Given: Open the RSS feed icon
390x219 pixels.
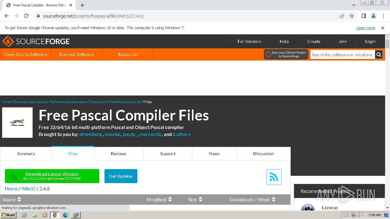Looking at the screenshot, I should click(x=274, y=177).
